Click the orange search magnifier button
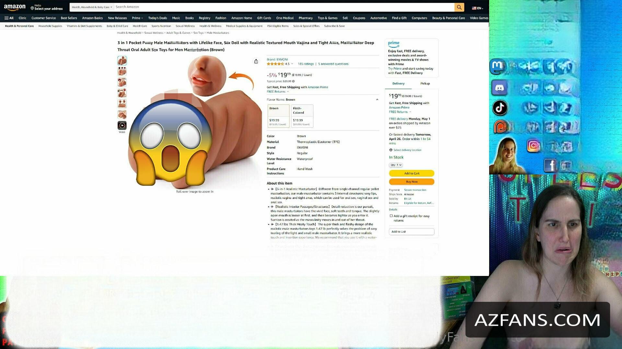 (459, 7)
